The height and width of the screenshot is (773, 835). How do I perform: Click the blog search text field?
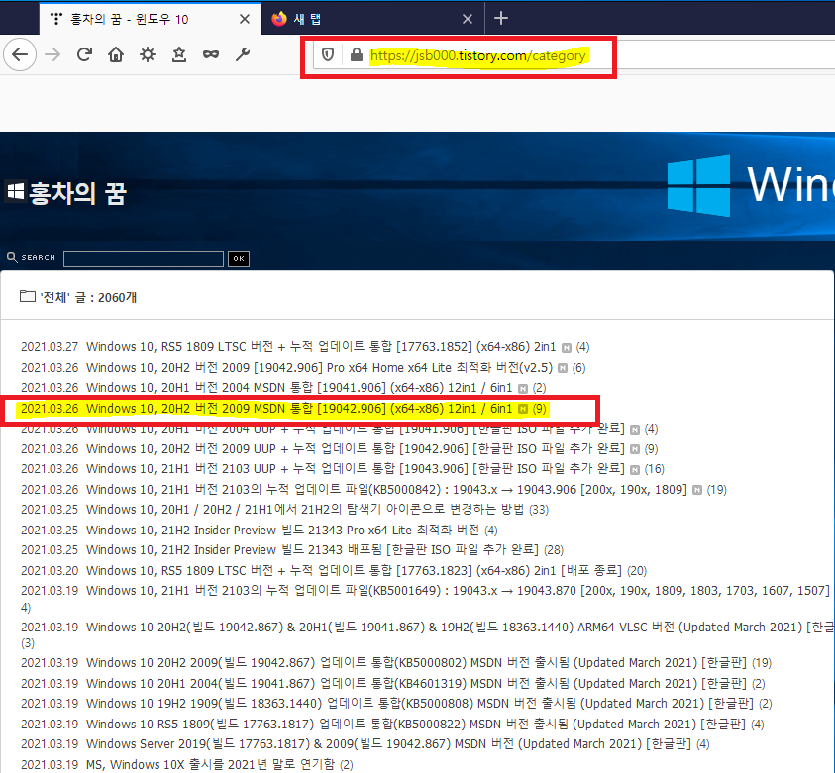pos(144,259)
